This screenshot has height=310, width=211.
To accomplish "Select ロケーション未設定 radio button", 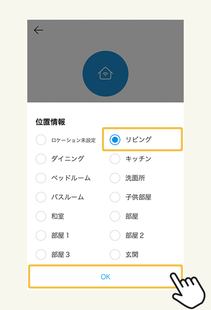I will 41,140.
